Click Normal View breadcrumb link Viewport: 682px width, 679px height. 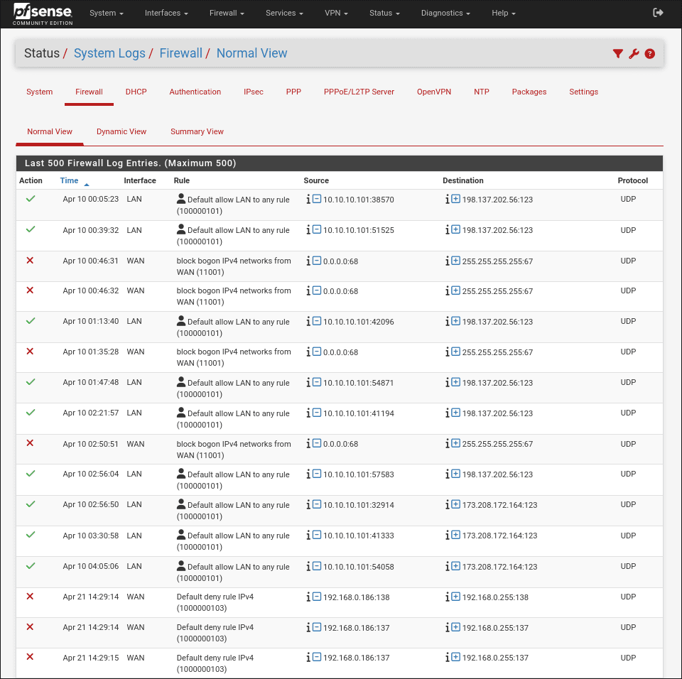tap(251, 53)
